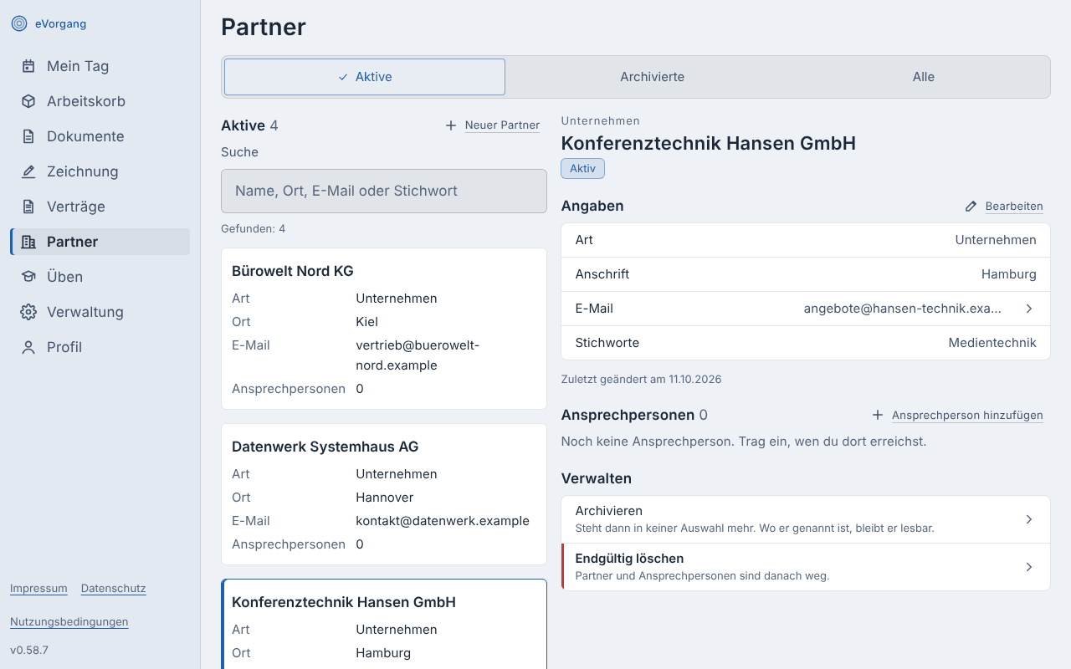Click plus icon before Ansprechperson hinzufügen
This screenshot has width=1071, height=669.
[x=878, y=415]
